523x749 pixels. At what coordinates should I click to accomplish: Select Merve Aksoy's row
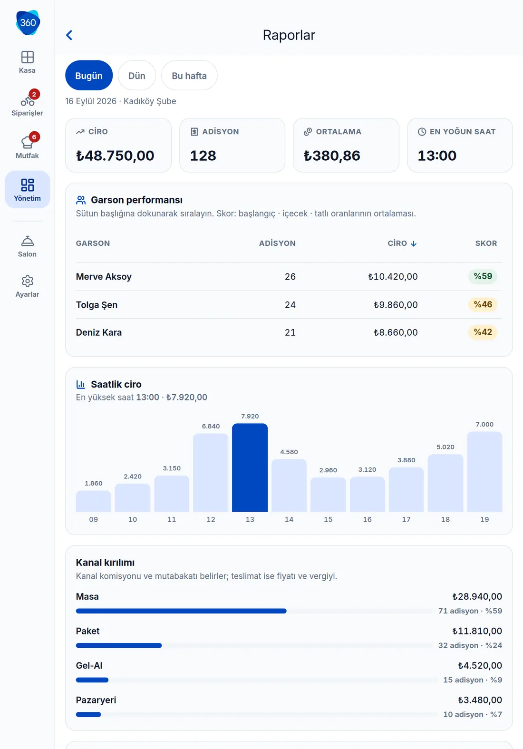[x=289, y=277]
